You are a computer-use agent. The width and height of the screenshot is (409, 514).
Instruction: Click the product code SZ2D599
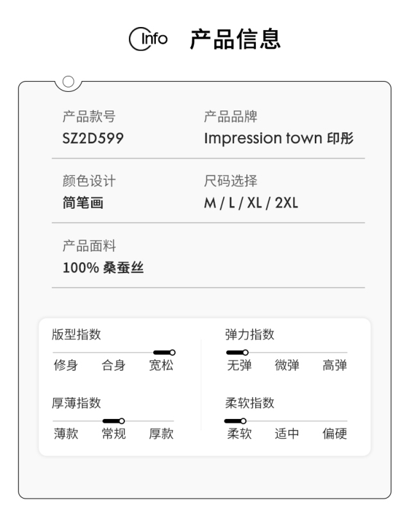[x=93, y=138]
